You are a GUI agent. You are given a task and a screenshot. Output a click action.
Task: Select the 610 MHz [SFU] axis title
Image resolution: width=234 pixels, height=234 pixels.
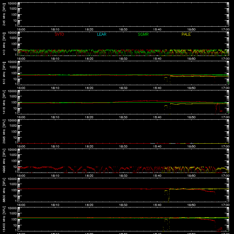coord(4,73)
